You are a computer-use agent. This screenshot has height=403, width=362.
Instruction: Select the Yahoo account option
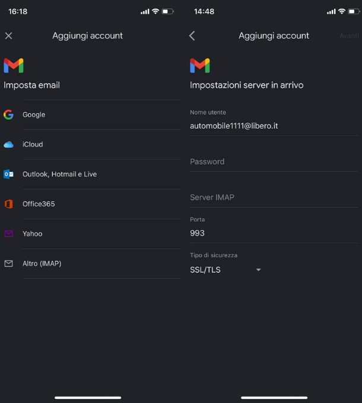pos(90,234)
